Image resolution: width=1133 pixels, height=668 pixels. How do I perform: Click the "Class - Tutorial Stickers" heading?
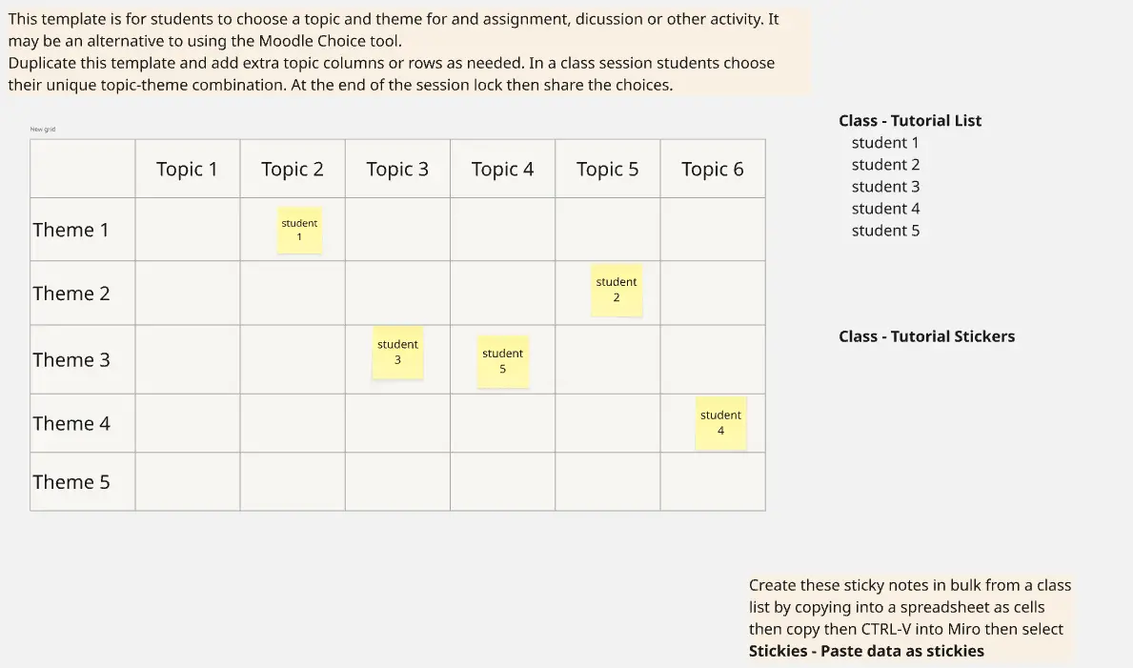926,336
